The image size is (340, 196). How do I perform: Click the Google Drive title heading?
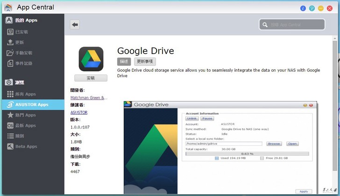pyautogui.click(x=146, y=51)
